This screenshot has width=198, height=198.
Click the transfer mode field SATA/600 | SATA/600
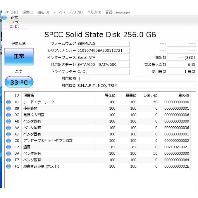point(103,65)
